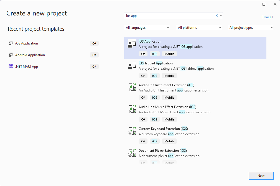280x186 pixels.
Task: Click the Mobile tag under Custom Keyboard Extension
Action: [169, 141]
